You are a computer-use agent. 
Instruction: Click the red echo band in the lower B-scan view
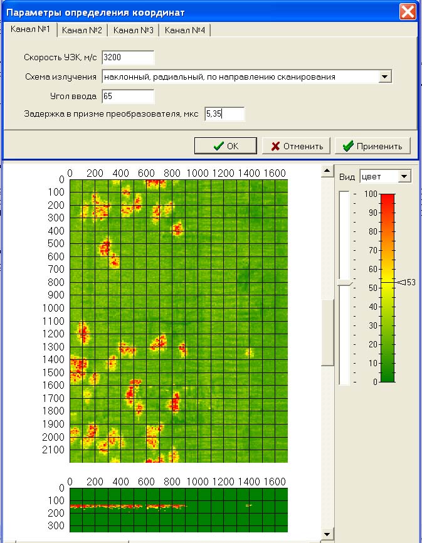click(x=128, y=507)
